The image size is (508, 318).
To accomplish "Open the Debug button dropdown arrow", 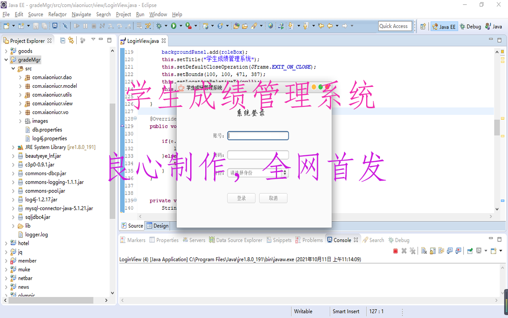I will (166, 26).
